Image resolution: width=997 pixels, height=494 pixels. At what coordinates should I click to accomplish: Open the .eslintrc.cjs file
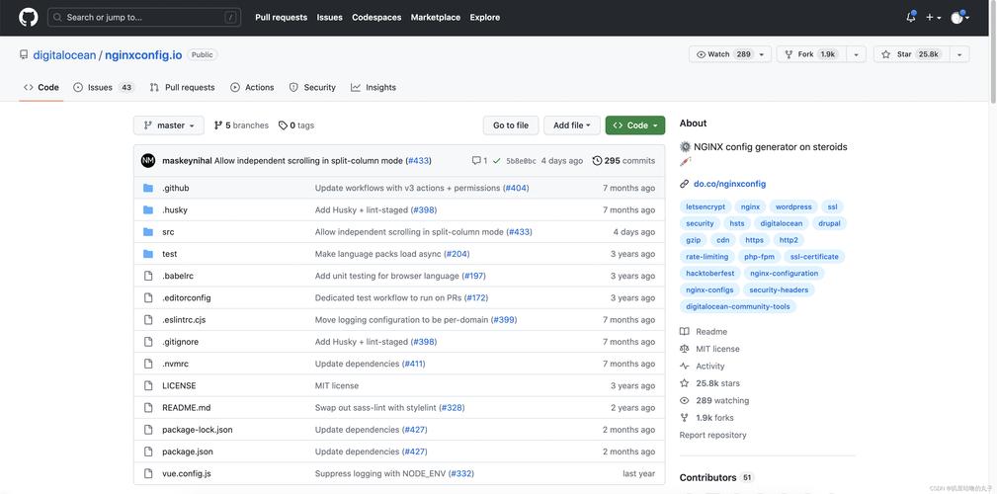pos(184,320)
